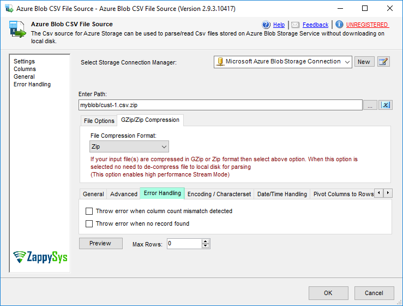Image resolution: width=403 pixels, height=306 pixels.
Task: Click the browse ellipsis button for path
Action: point(370,105)
